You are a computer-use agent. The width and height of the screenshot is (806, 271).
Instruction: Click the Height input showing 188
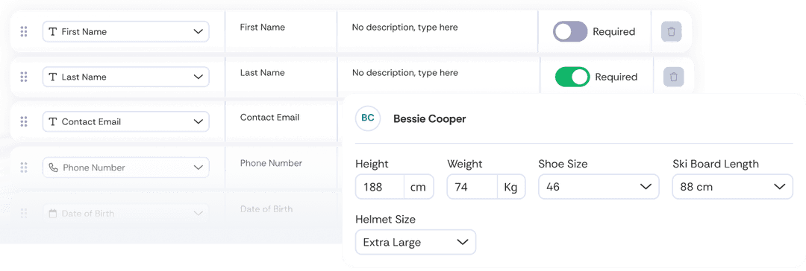(x=380, y=187)
